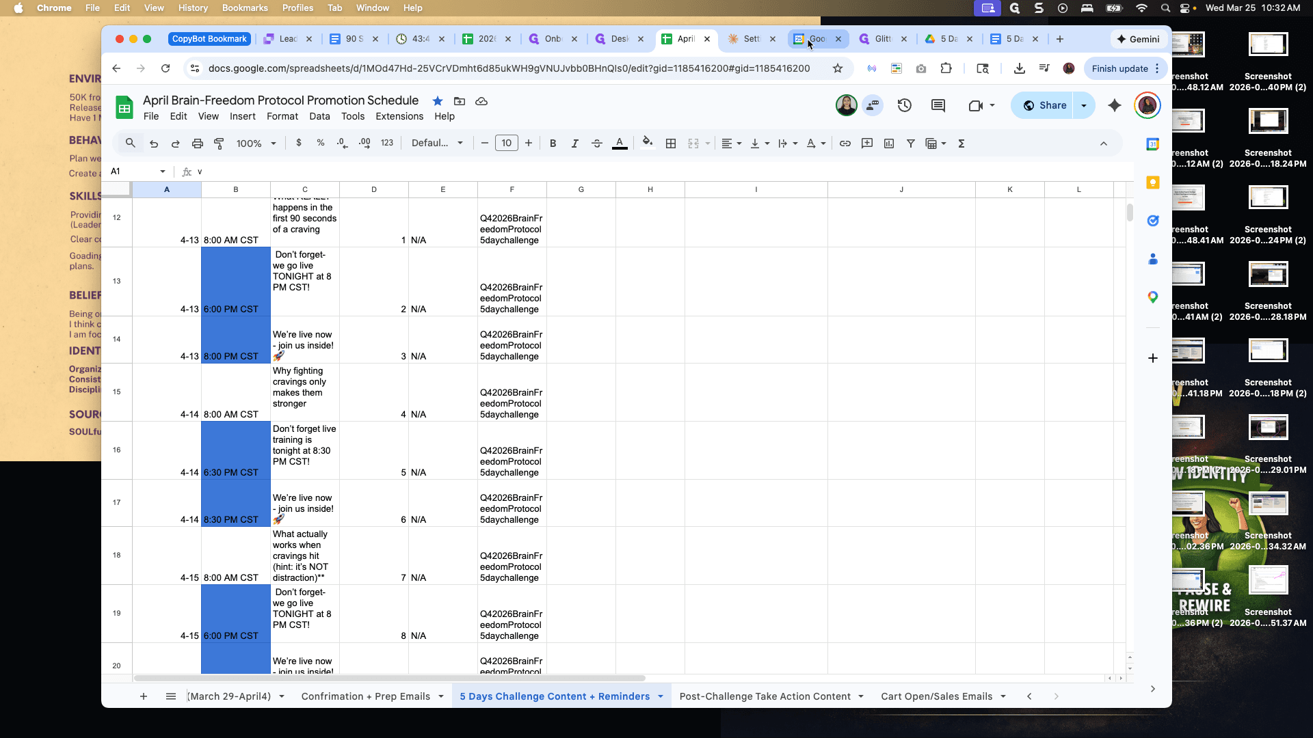Redo the last action

[176, 143]
